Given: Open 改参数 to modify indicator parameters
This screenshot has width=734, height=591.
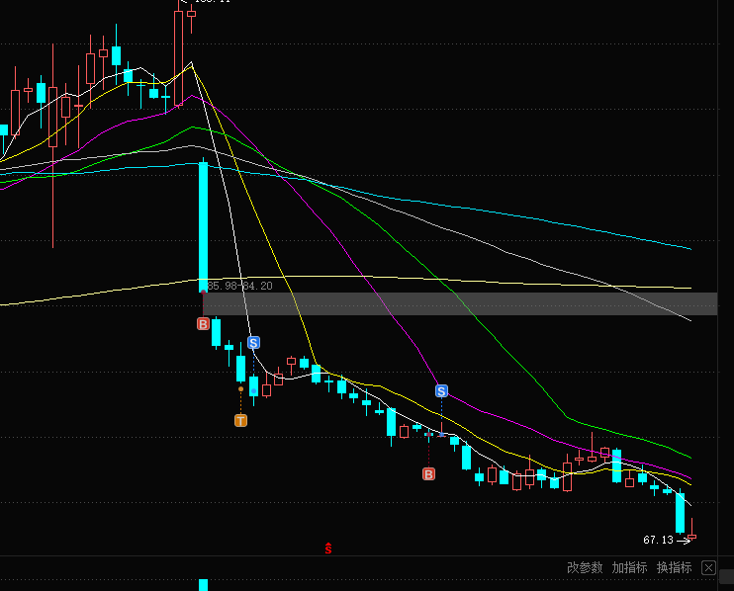Looking at the screenshot, I should tap(585, 567).
